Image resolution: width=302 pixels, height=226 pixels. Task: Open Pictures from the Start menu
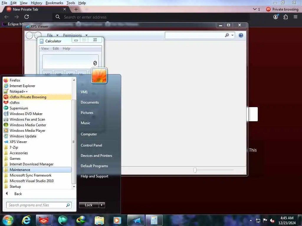coord(87,113)
